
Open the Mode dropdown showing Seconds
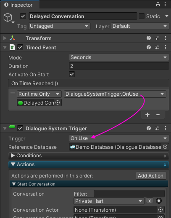tap(119, 57)
